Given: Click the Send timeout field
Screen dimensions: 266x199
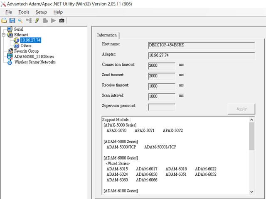Looking at the screenshot, I should point(162,76).
